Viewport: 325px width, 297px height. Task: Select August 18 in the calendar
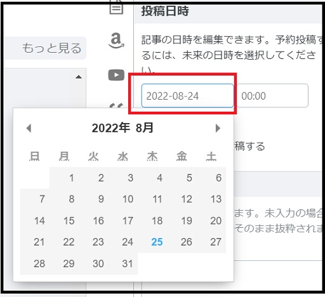pyautogui.click(x=152, y=221)
